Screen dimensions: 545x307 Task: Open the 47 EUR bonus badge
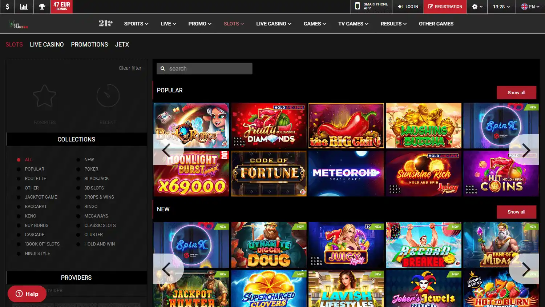tap(62, 7)
